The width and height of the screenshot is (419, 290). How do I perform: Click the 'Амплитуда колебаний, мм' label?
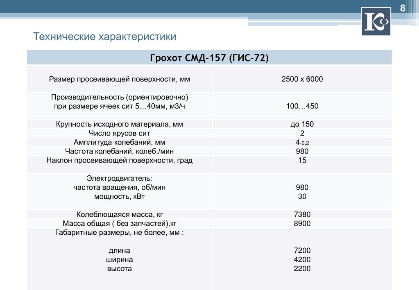tap(120, 142)
